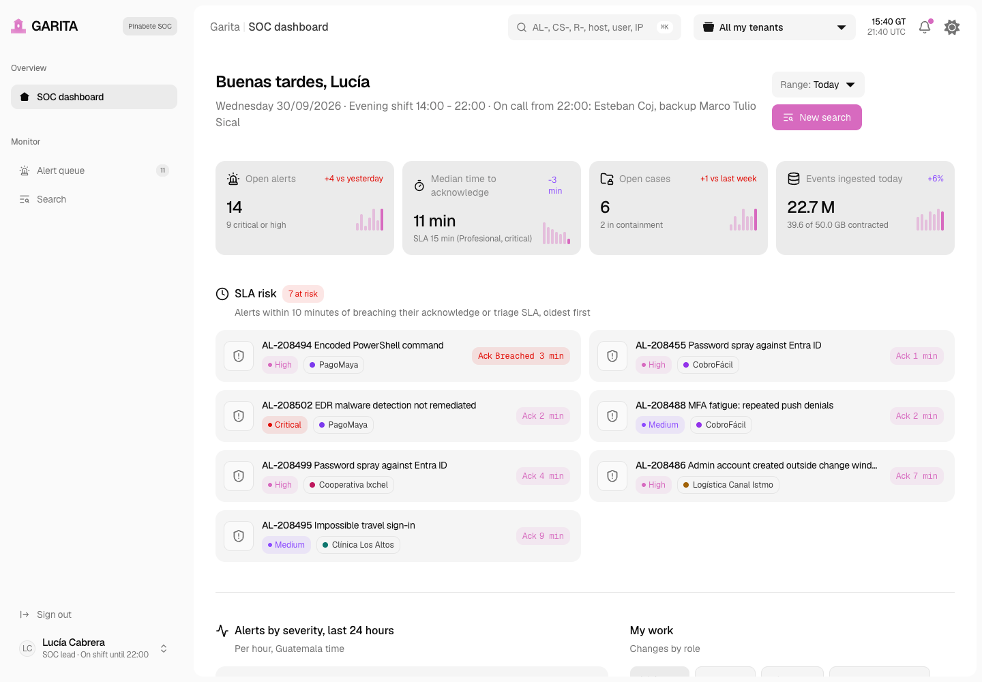The image size is (982, 682).
Task: Click the Events ingested today card
Action: (x=865, y=208)
